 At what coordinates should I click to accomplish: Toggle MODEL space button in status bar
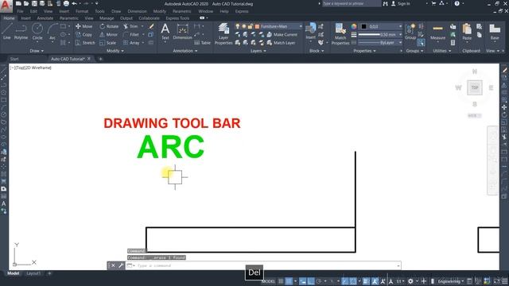pyautogui.click(x=268, y=281)
